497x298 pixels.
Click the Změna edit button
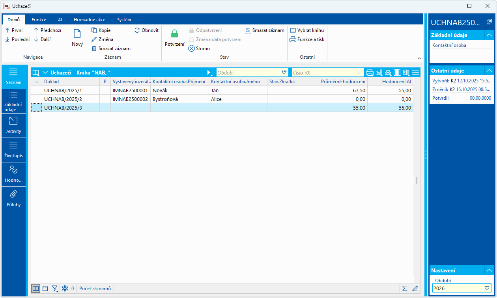(102, 39)
